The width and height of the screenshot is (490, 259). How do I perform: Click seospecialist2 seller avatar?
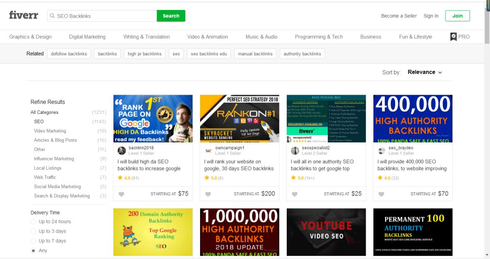coord(295,151)
